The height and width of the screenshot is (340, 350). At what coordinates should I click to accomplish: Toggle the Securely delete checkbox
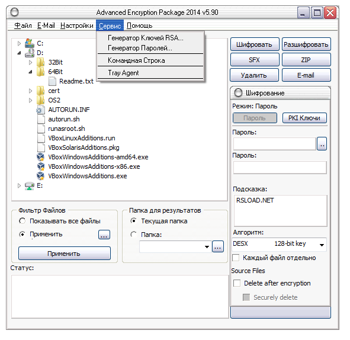pyautogui.click(x=246, y=297)
